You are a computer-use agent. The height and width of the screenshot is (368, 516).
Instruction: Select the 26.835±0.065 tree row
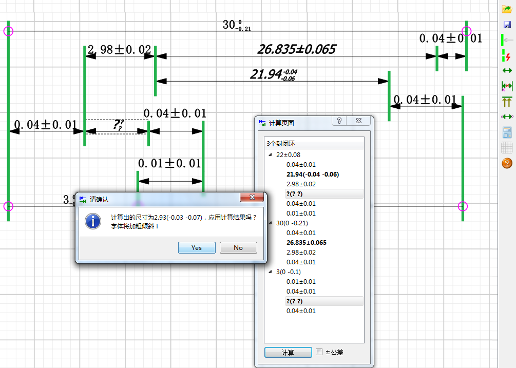click(307, 243)
